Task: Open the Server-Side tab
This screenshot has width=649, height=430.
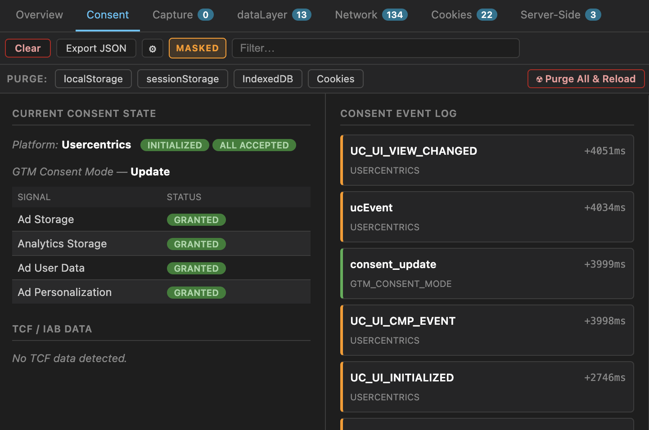Action: [x=561, y=15]
